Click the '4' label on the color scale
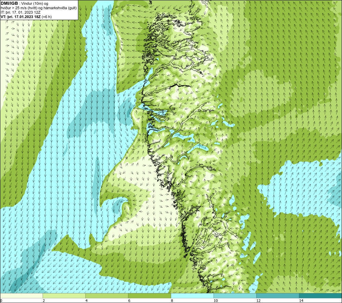Image resolution: width=342 pixels, height=303 pixels. pyautogui.click(x=87, y=301)
